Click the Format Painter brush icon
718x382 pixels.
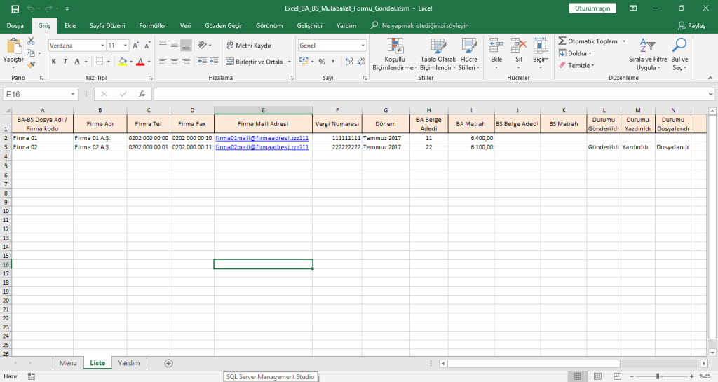pyautogui.click(x=31, y=64)
